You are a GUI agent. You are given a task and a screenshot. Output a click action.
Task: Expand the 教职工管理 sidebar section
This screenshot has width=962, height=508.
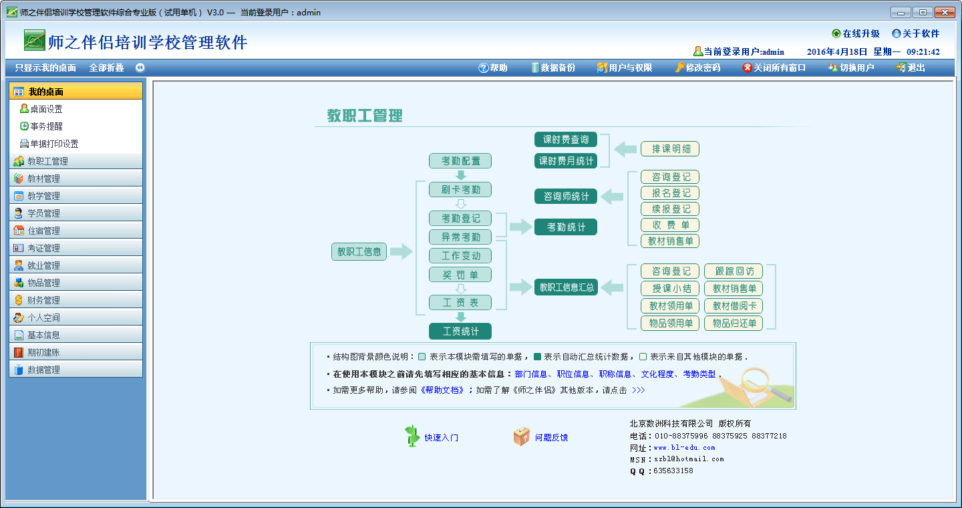(x=47, y=161)
